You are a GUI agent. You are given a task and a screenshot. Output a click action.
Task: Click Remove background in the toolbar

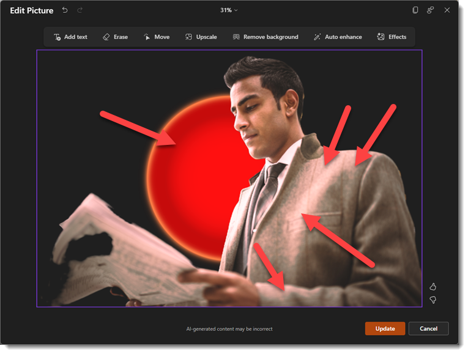[x=266, y=37]
